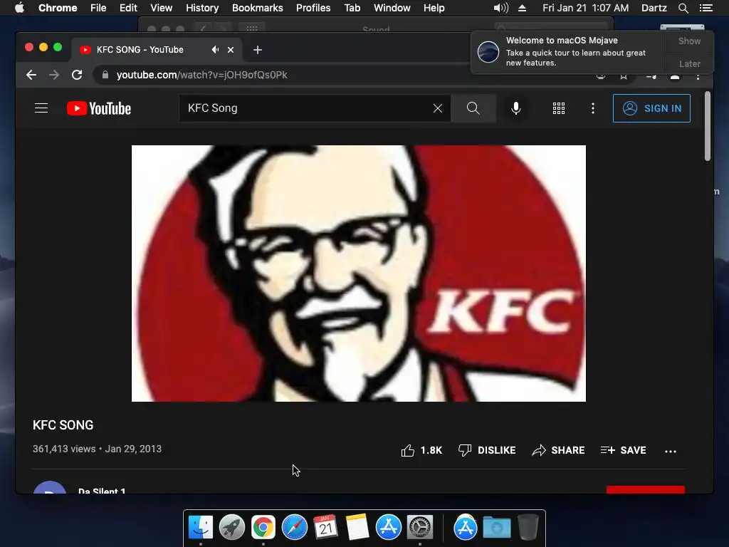Reload the YouTube page
Screen dimensions: 729x547
pyautogui.click(x=77, y=75)
